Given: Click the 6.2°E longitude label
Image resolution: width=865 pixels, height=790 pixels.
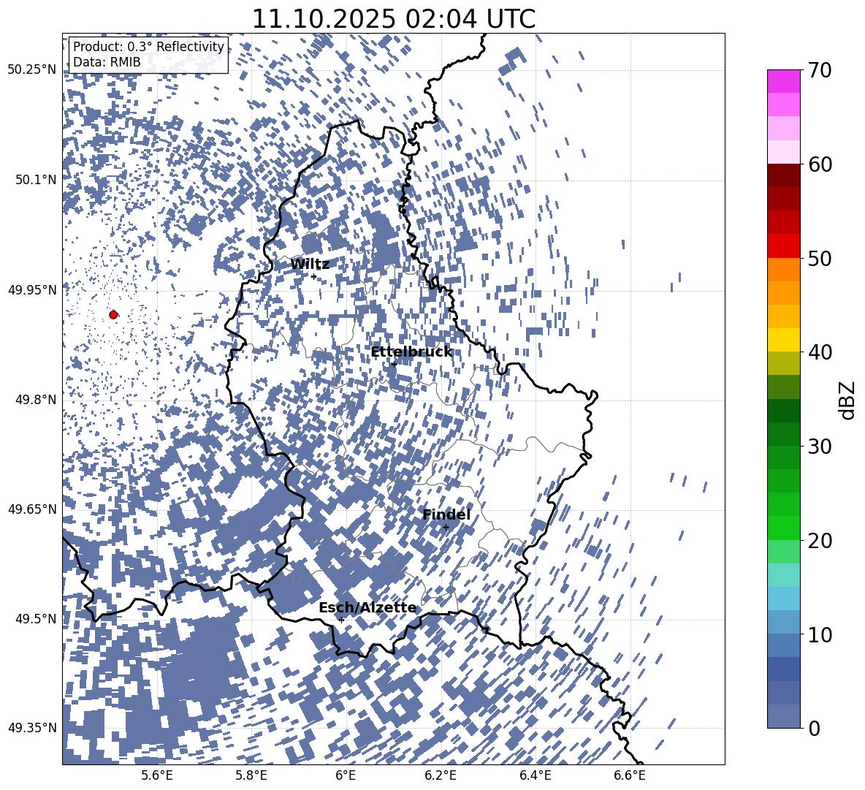Looking at the screenshot, I should pyautogui.click(x=441, y=775).
